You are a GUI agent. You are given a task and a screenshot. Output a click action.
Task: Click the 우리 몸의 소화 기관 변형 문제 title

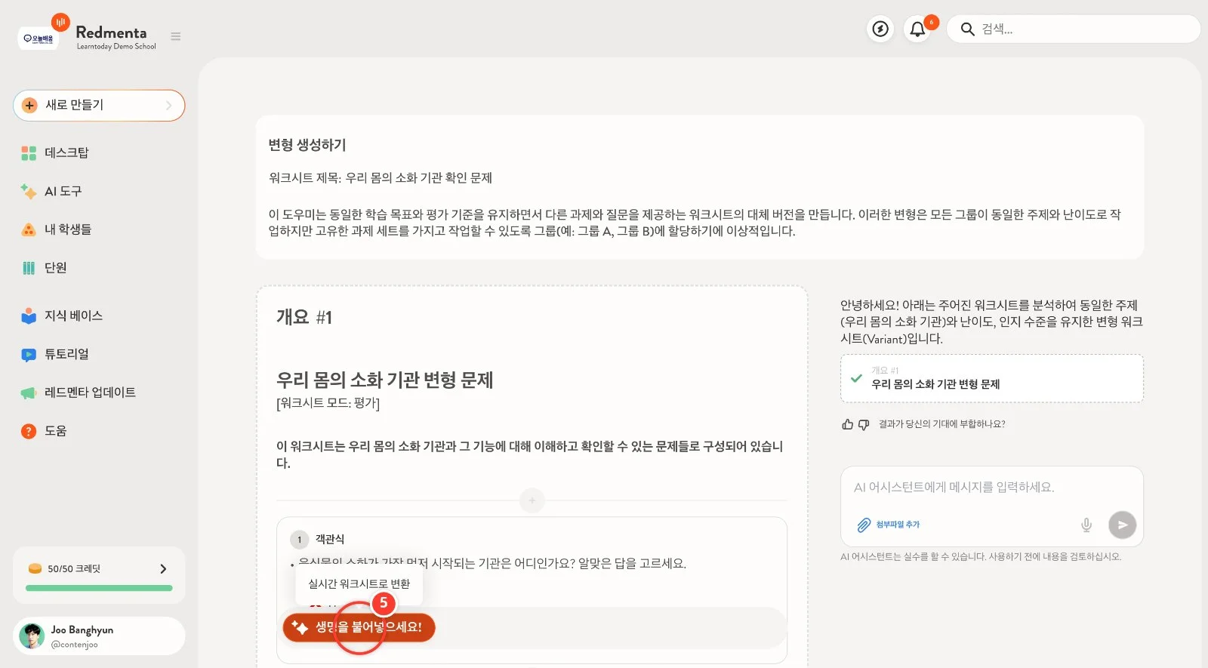(x=385, y=380)
